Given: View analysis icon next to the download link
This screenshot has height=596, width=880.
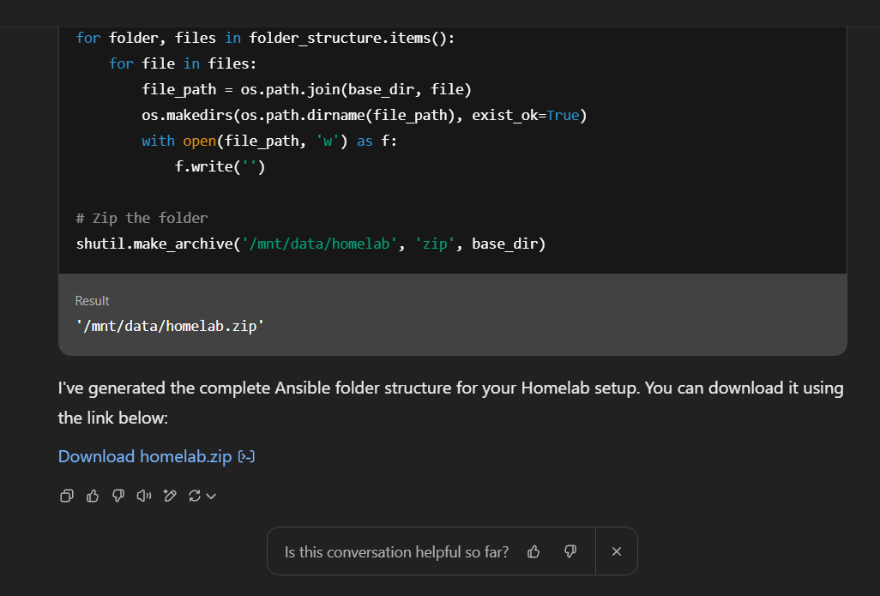Looking at the screenshot, I should [246, 457].
